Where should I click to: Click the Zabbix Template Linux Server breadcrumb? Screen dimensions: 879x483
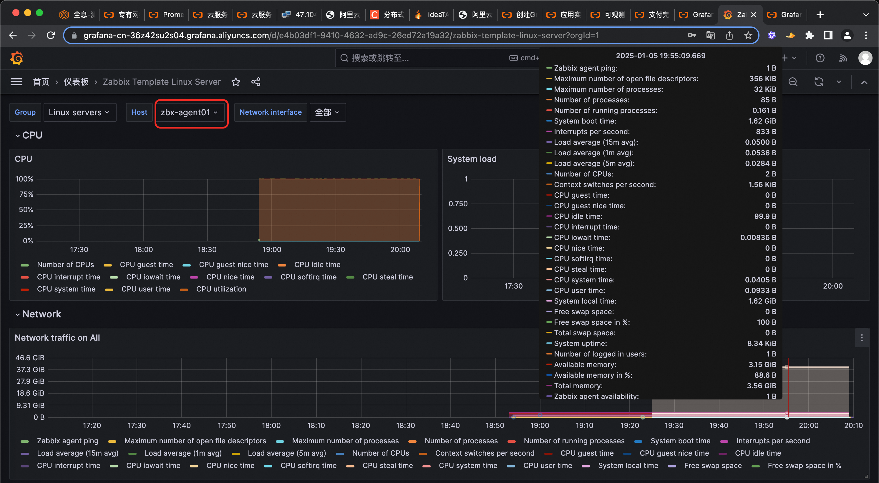tap(162, 82)
